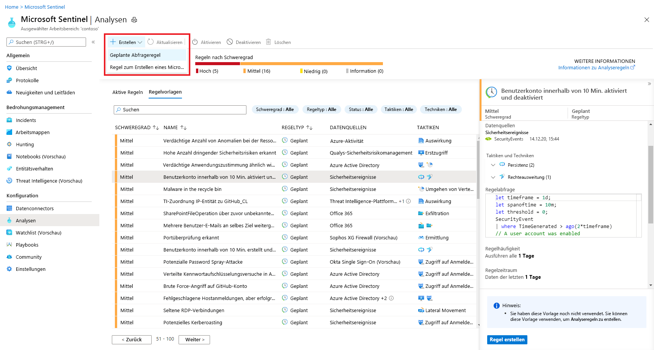Click the Weiter pagination button
The height and width of the screenshot is (350, 654).
194,340
